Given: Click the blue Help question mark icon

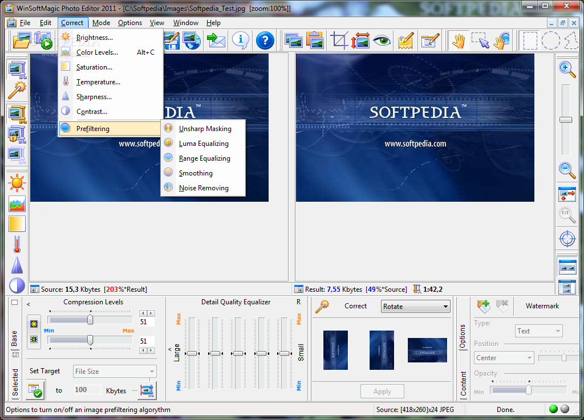Looking at the screenshot, I should click(265, 40).
